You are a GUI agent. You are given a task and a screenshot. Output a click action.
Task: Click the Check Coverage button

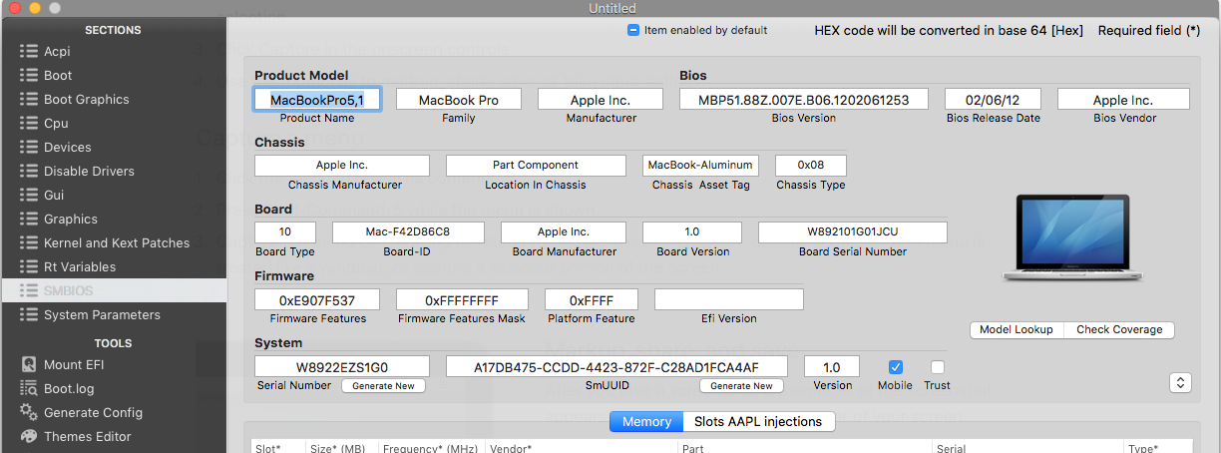pos(1119,329)
